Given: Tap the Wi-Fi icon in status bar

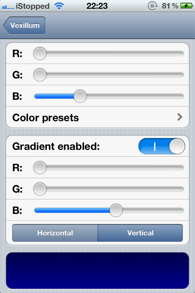Looking at the screenshot, I should (x=59, y=6).
